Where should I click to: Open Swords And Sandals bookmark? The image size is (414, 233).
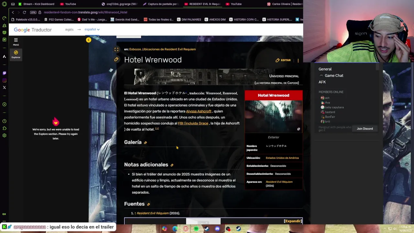click(125, 19)
